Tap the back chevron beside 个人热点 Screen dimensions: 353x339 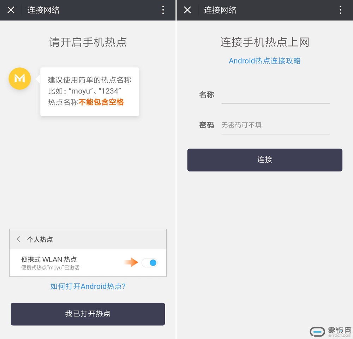tap(19, 239)
